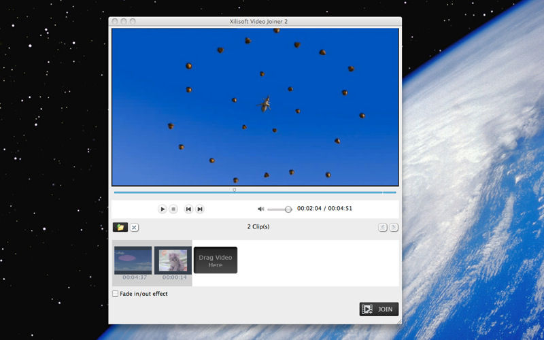Select the 00:04:37 clip thumbnail
544x340 pixels.
[x=133, y=260]
